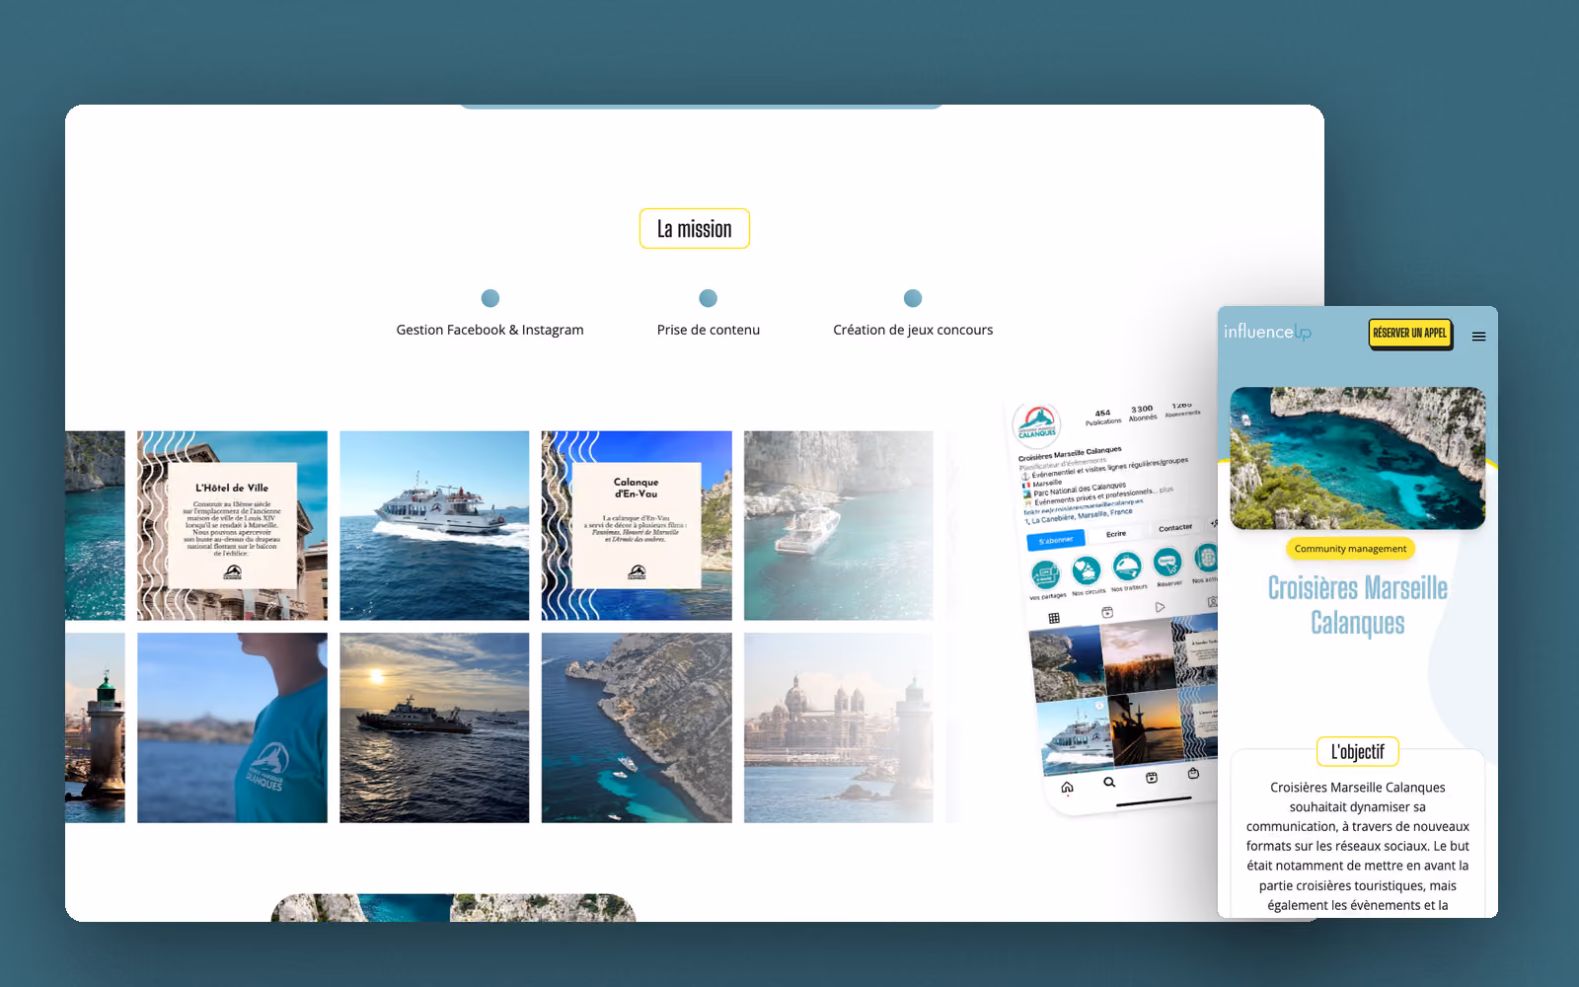Open the faded cathedral and lighthouse photo
1579x987 pixels.
pyautogui.click(x=839, y=727)
